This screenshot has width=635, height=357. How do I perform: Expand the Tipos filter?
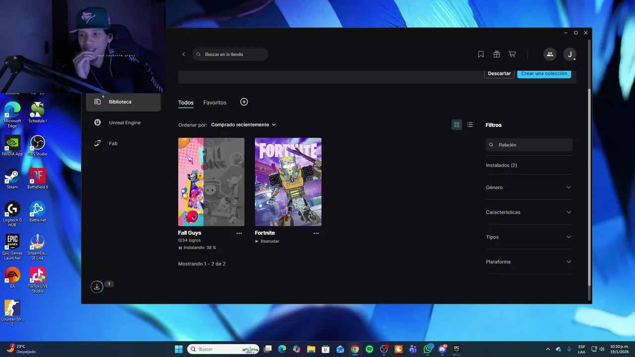click(529, 237)
